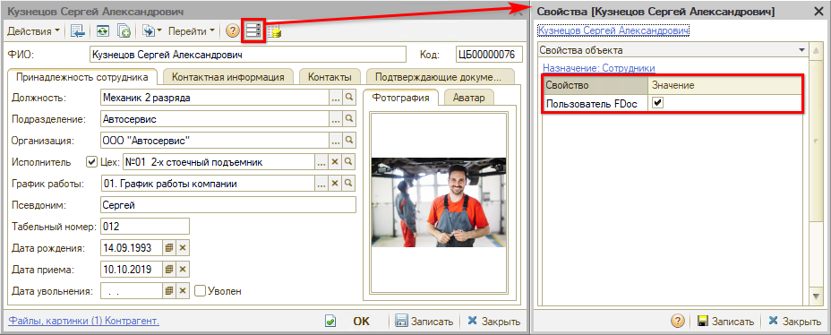Click the Значение column header

pyautogui.click(x=725, y=85)
